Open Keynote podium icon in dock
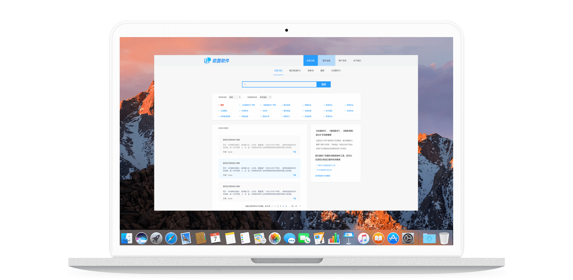This screenshot has height=280, width=573. click(x=349, y=238)
